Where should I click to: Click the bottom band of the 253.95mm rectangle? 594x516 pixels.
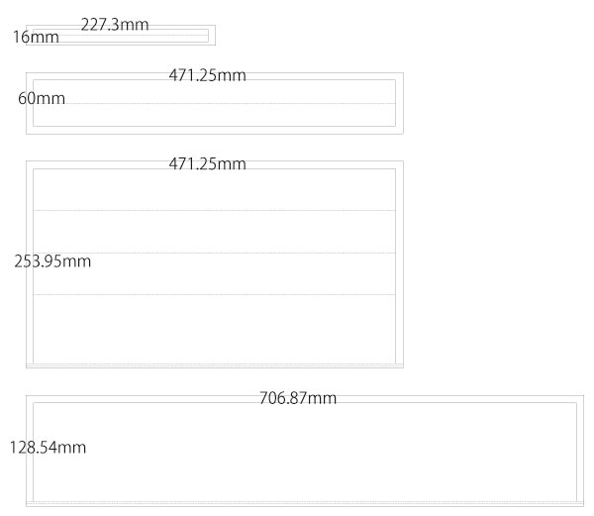pos(215,329)
